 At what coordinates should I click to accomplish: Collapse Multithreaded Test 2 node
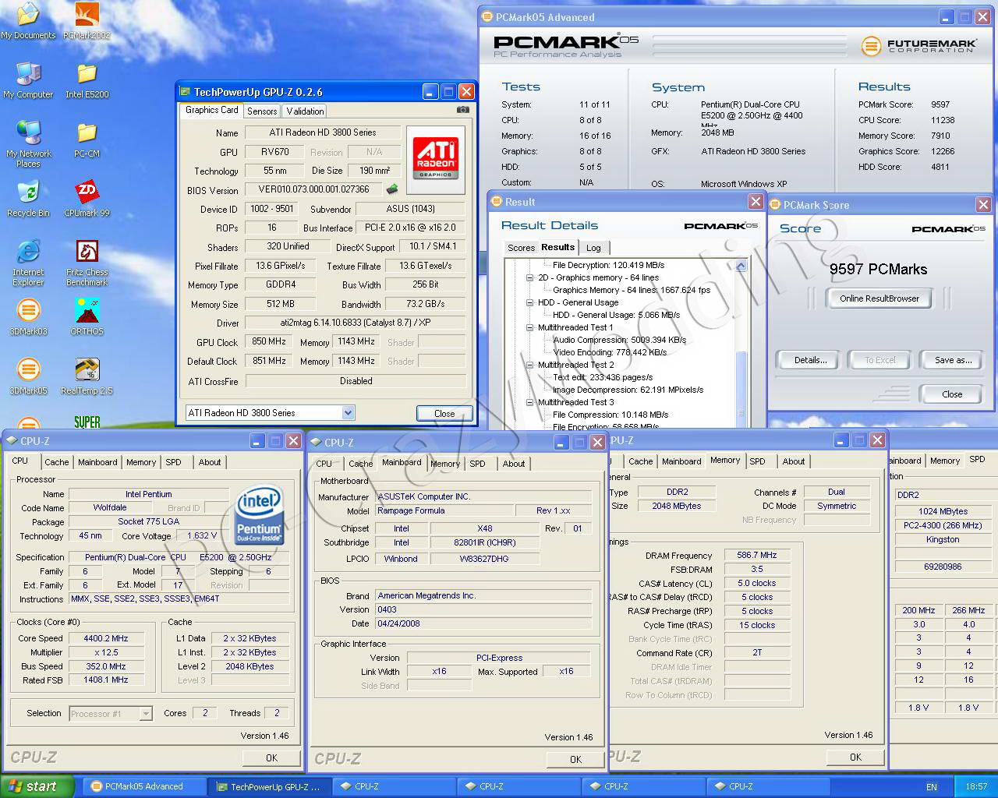coord(530,365)
